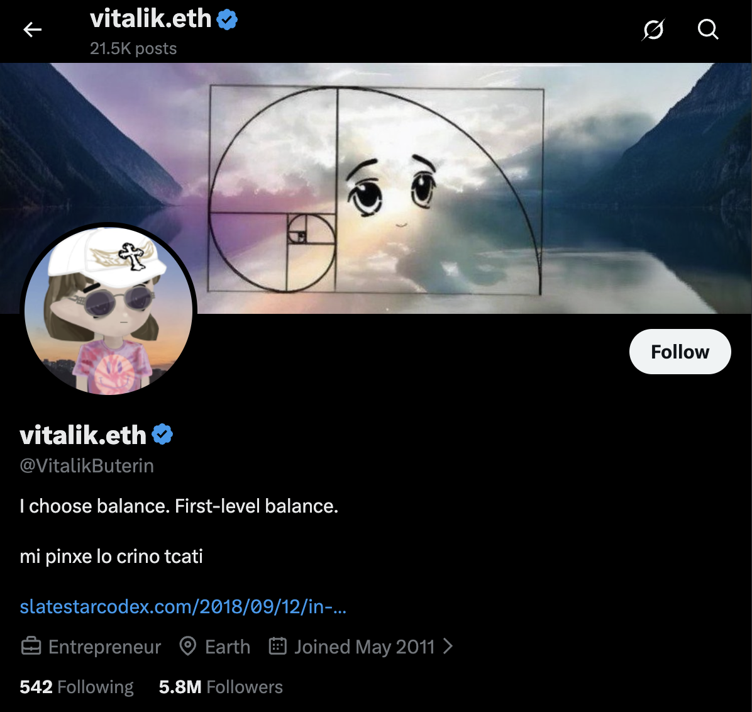Go back using the left arrow icon
The image size is (752, 712).
point(33,30)
